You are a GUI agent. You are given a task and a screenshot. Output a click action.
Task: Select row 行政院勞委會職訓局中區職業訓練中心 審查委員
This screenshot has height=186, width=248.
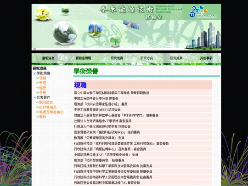point(143,183)
